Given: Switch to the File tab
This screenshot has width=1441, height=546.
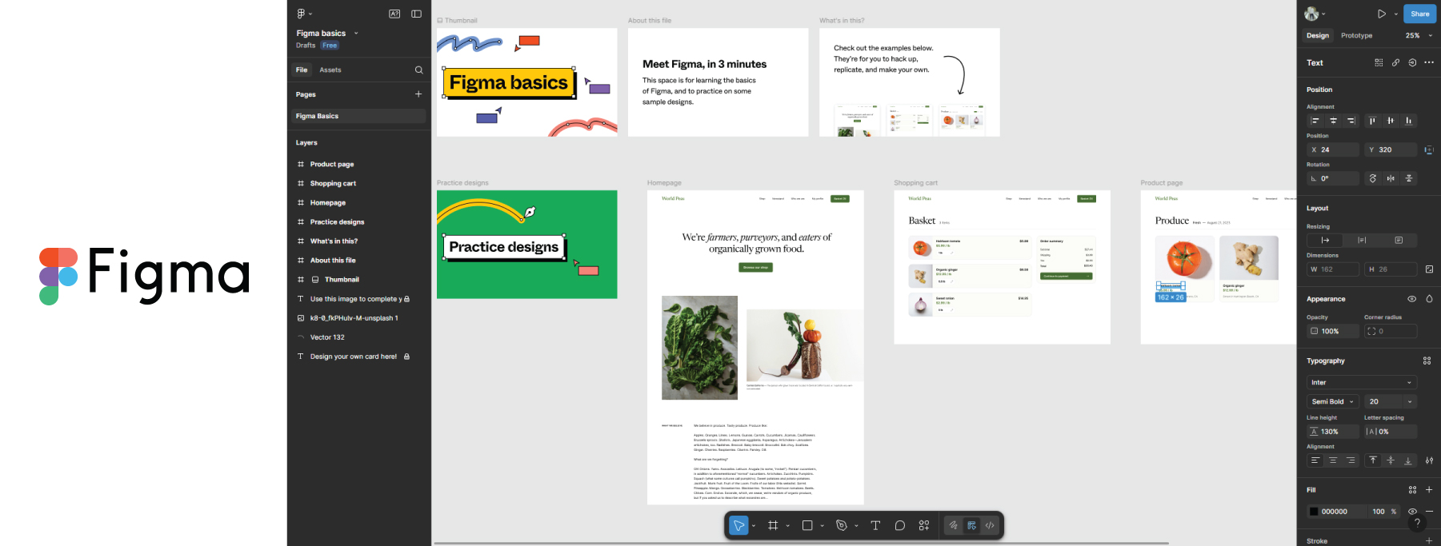Looking at the screenshot, I should point(302,70).
